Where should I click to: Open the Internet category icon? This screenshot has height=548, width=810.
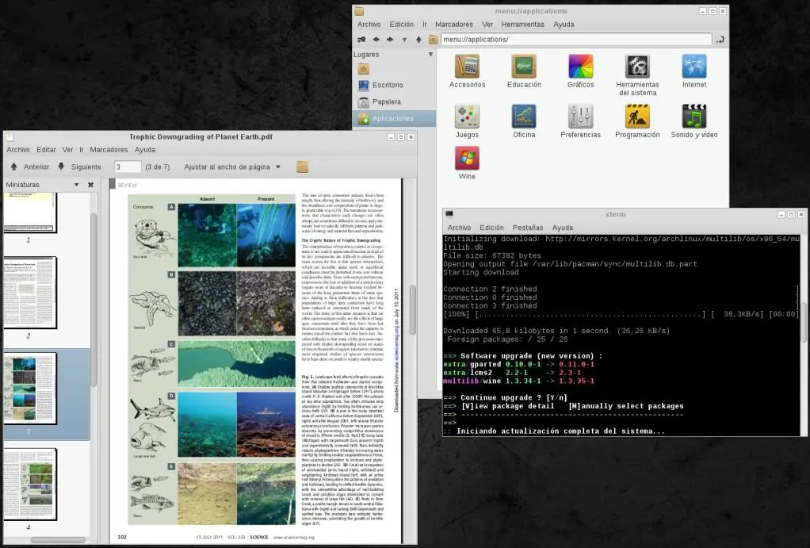[x=694, y=67]
